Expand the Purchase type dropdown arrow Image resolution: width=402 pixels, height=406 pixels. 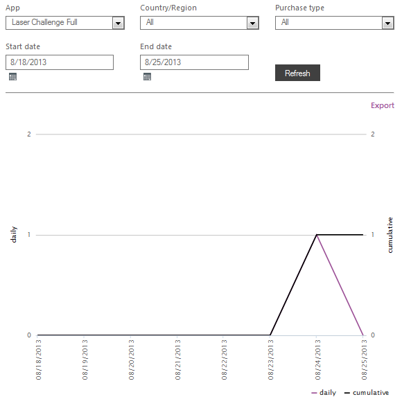(387, 23)
